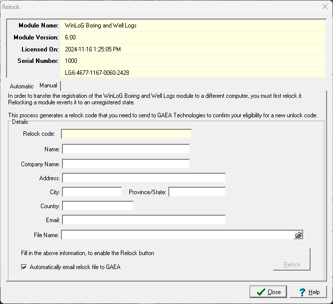Select module name 'WinLoG Boring and Well Logs'
Screen dimensions: 333x304
click(101, 25)
